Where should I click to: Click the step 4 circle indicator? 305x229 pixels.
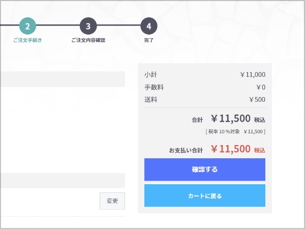point(148,26)
